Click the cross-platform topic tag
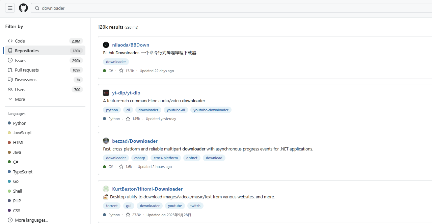This screenshot has height=224, width=432. [x=166, y=158]
